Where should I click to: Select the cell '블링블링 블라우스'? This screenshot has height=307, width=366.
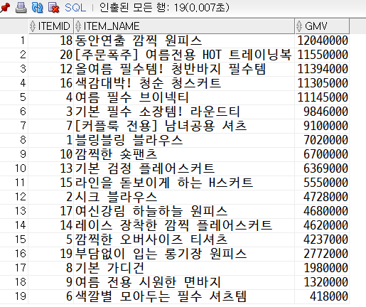(184, 140)
